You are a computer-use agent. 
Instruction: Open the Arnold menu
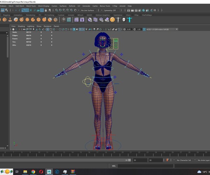click(x=122, y=6)
